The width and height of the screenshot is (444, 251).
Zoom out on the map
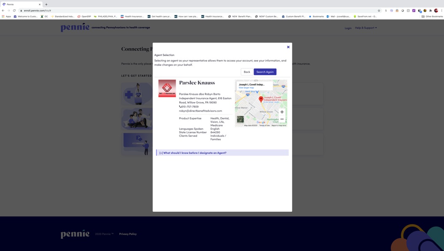pos(282,119)
